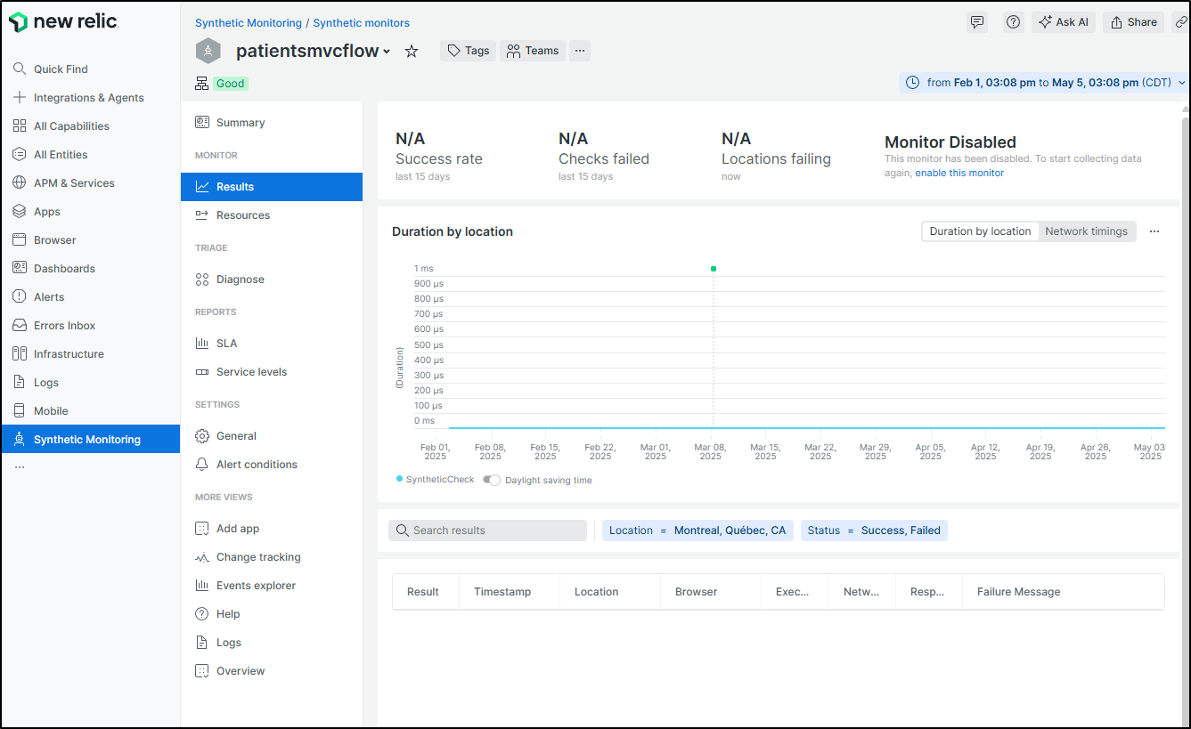The width and height of the screenshot is (1191, 729).
Task: Click the feedback chat icon in header
Action: pyautogui.click(x=977, y=22)
